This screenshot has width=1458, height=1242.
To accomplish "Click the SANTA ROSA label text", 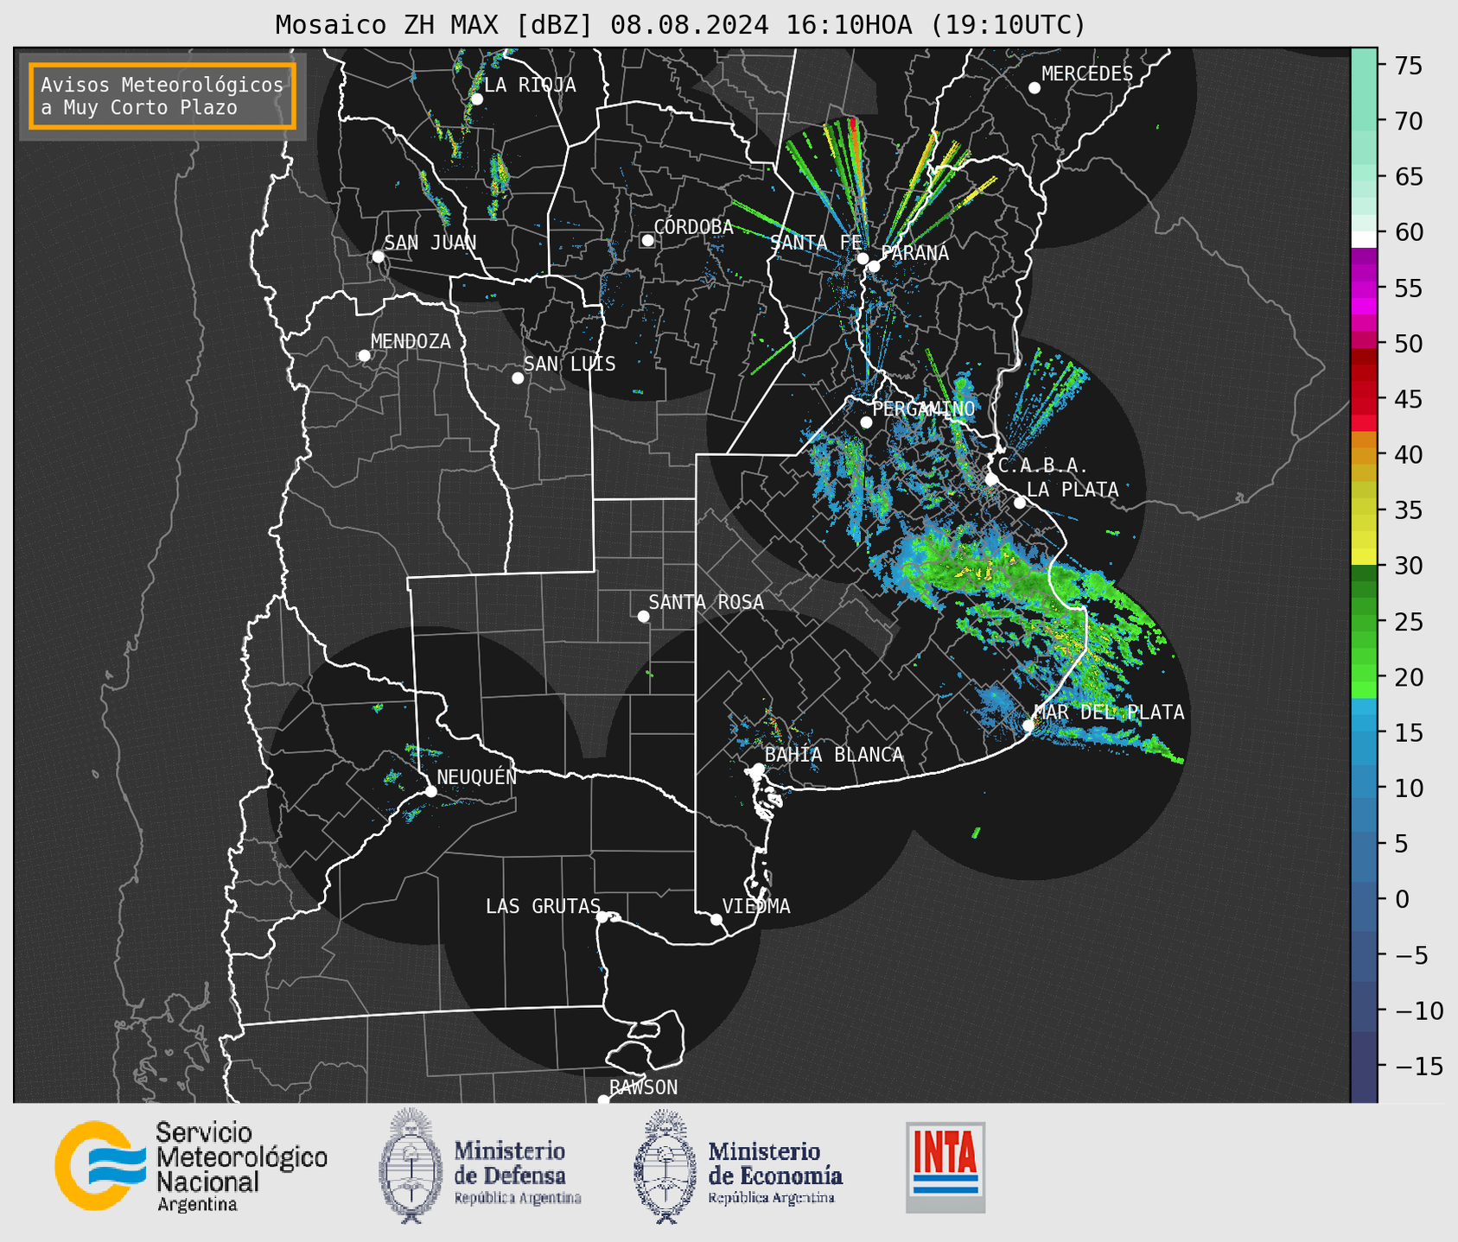I will coord(706,602).
